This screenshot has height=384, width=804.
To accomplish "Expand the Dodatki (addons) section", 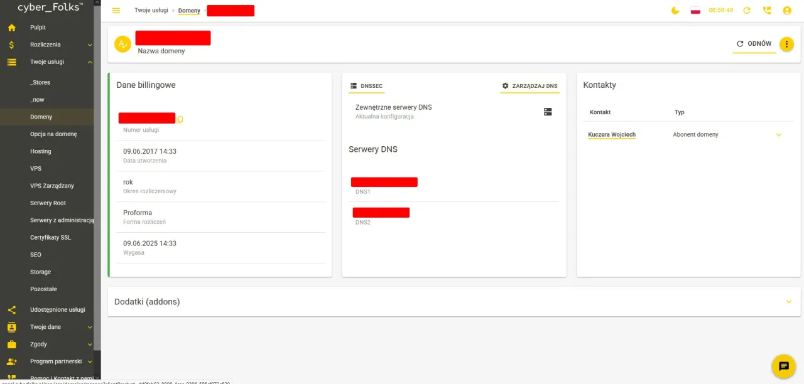I will coord(789,301).
